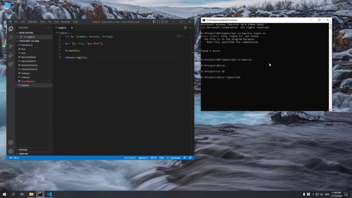Click Explorer panel more actions ellipsis
Screen dimensions: 352x198
48,28
